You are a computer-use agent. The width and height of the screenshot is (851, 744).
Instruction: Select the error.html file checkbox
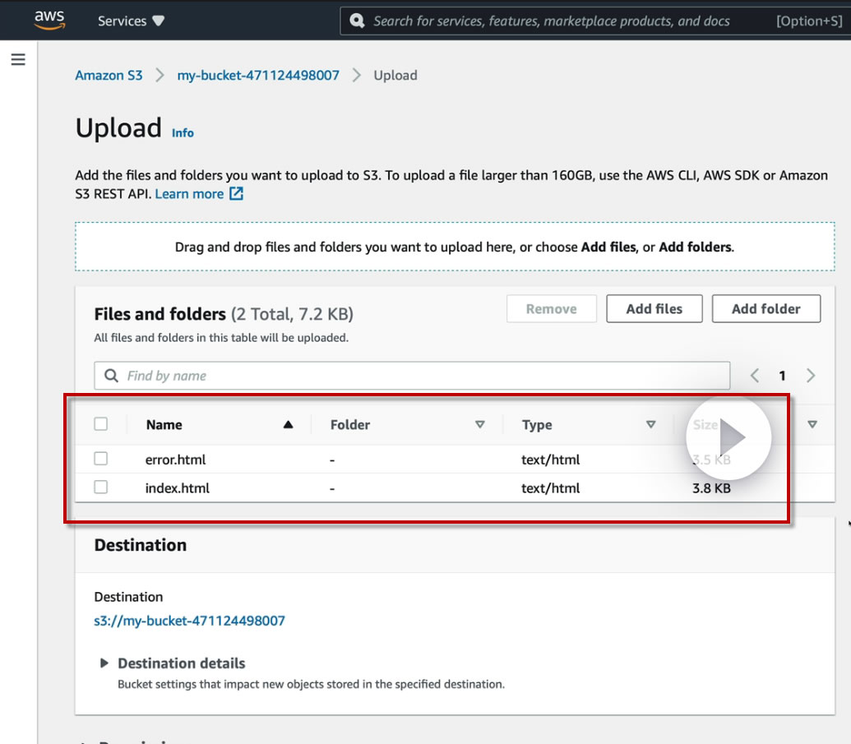point(101,459)
